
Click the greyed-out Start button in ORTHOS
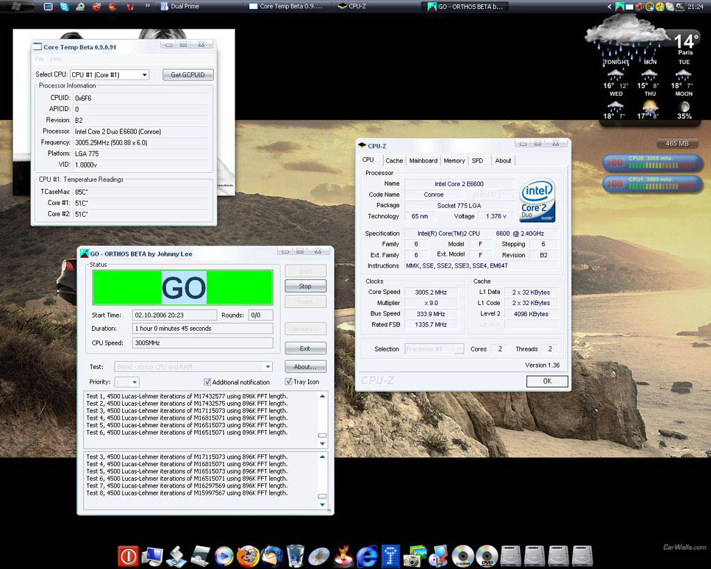coord(306,271)
